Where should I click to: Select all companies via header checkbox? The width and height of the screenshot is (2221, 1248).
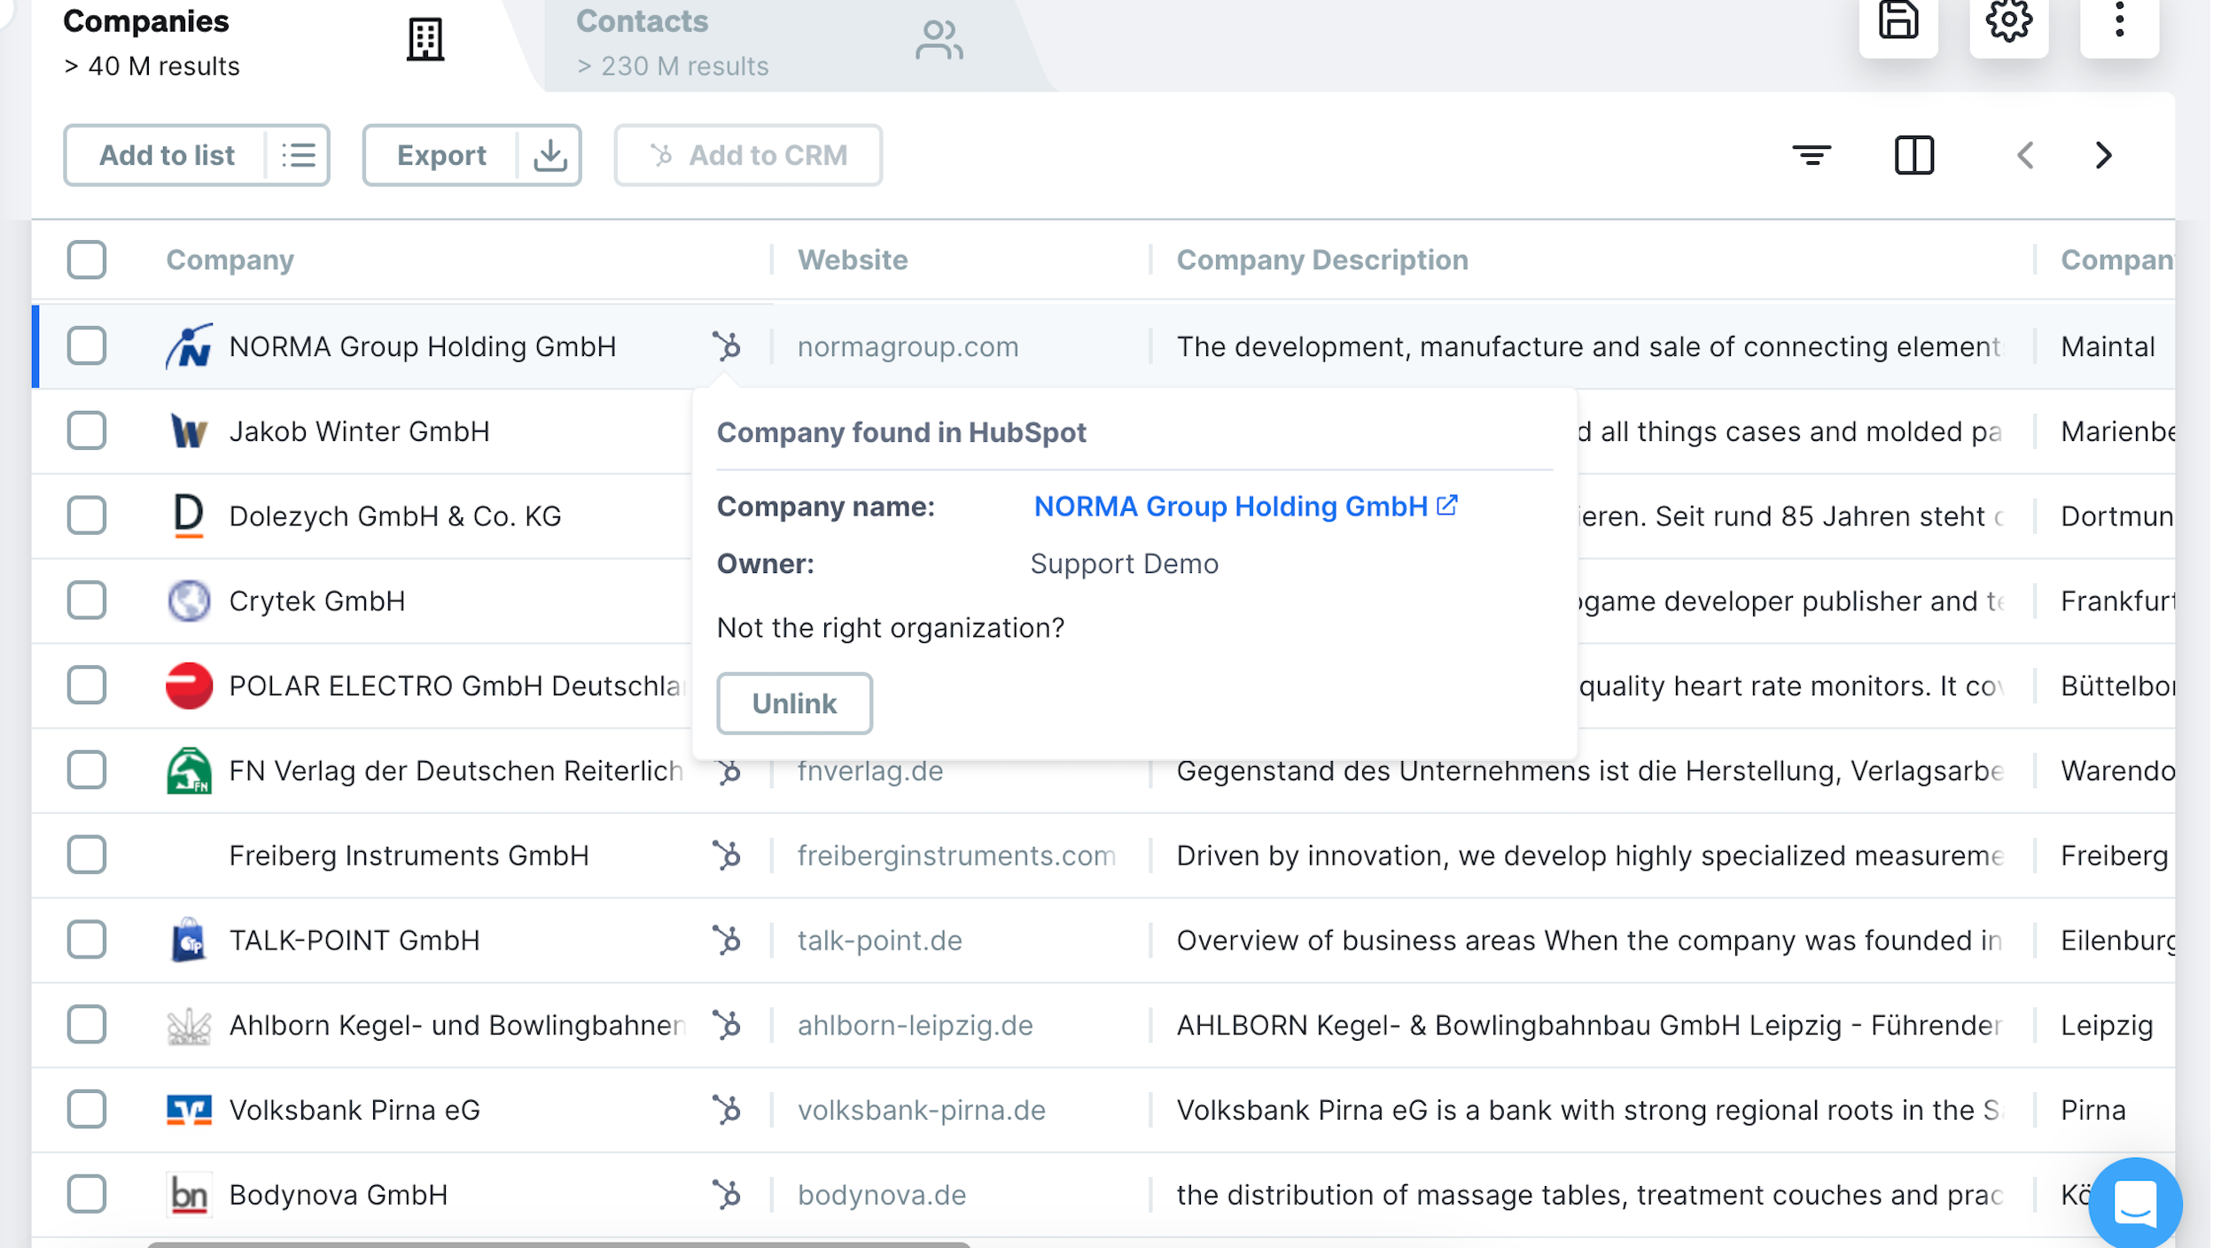point(86,260)
